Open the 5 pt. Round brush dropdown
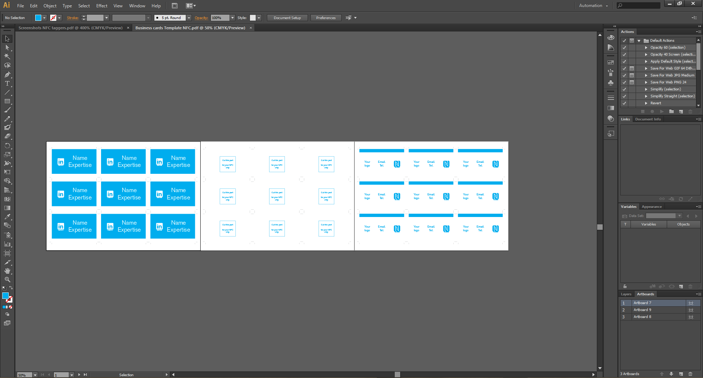The width and height of the screenshot is (703, 378). pyautogui.click(x=189, y=18)
